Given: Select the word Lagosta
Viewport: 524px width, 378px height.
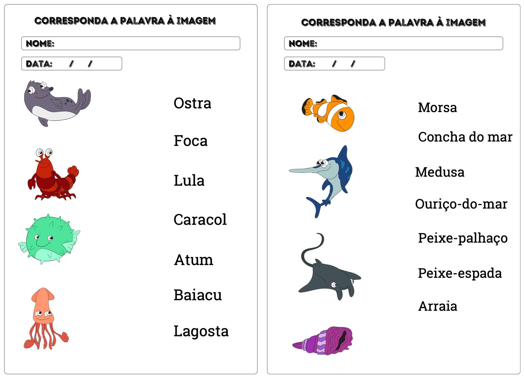Looking at the screenshot, I should pos(201,331).
